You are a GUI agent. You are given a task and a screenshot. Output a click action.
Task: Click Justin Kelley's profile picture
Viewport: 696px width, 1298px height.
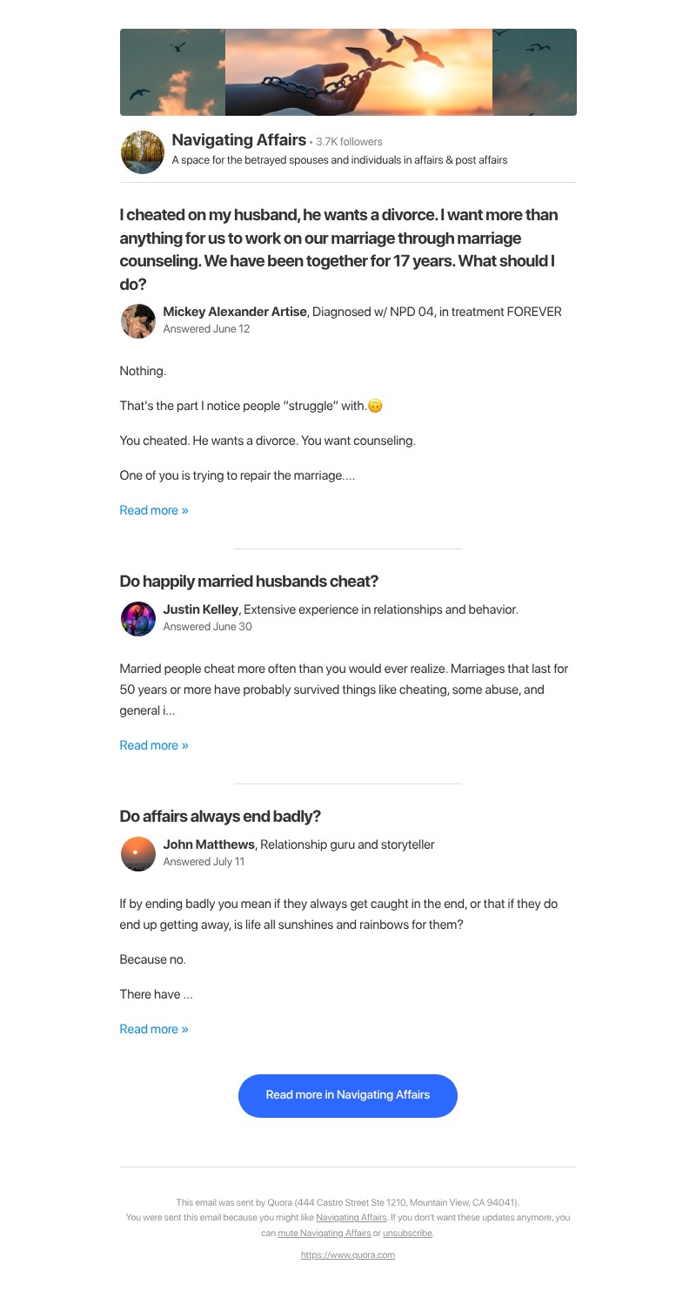pos(137,618)
